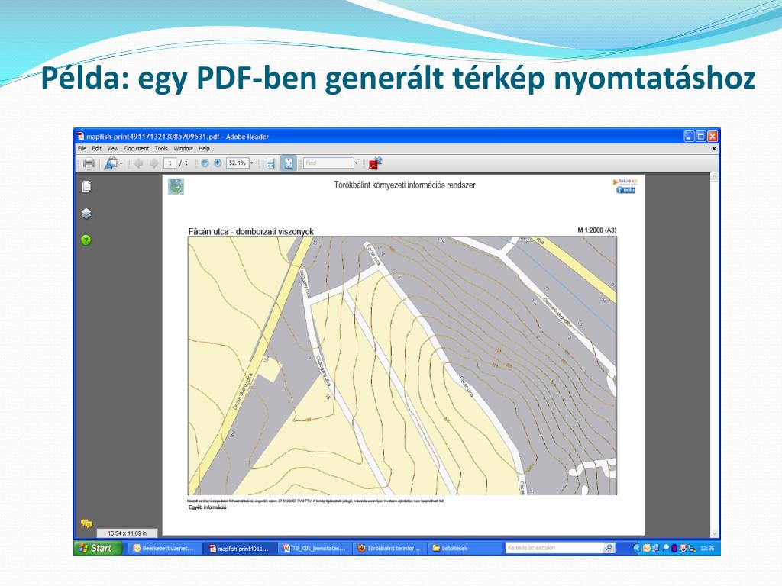Click heading Törökbálint környezeti információs rendszer
Screen dimensions: 782x586
click(405, 185)
